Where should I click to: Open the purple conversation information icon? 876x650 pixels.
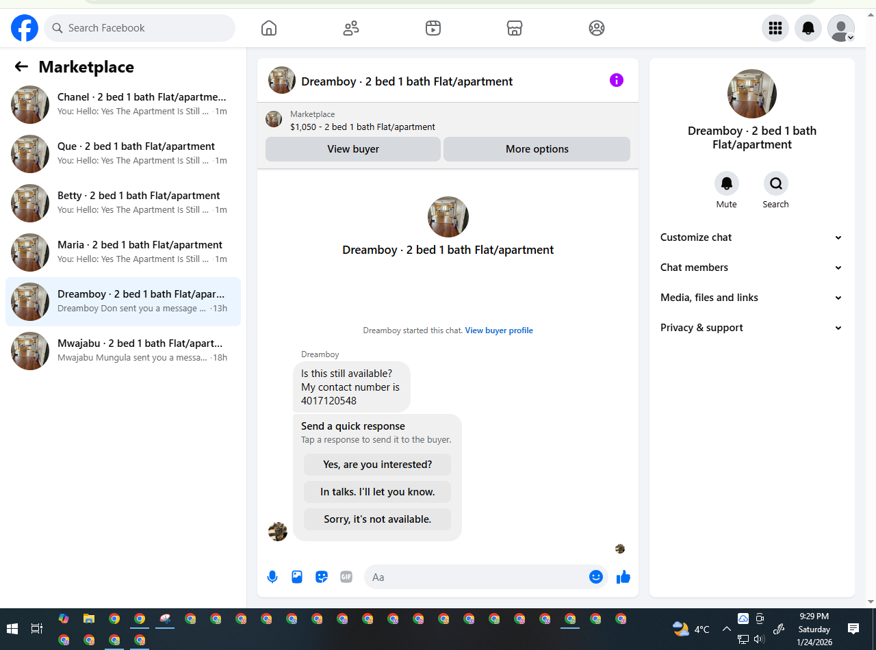617,80
